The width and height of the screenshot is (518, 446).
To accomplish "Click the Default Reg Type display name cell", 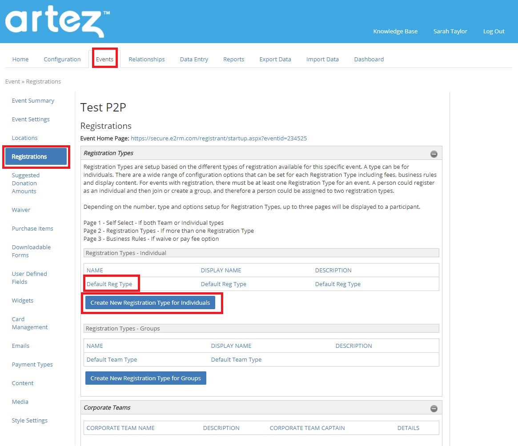I will (x=224, y=284).
